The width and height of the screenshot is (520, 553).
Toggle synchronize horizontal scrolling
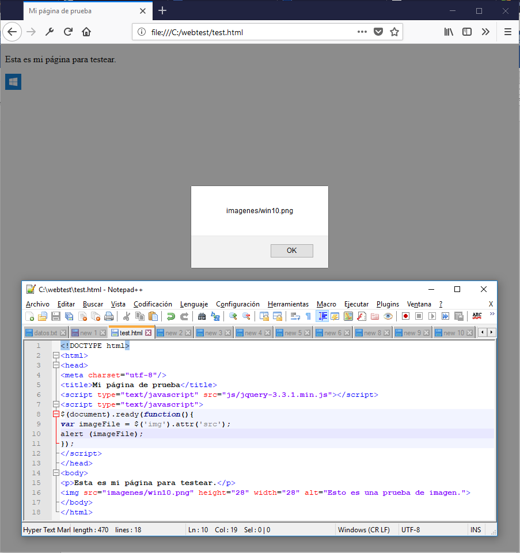(278, 316)
